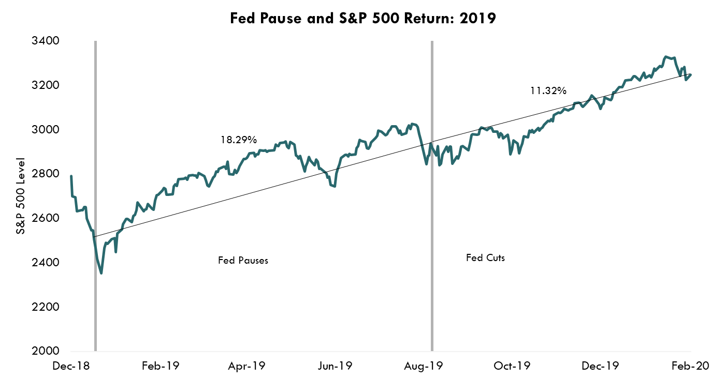
Task: Click the "Fed Cuts" annotation text
Action: click(485, 258)
